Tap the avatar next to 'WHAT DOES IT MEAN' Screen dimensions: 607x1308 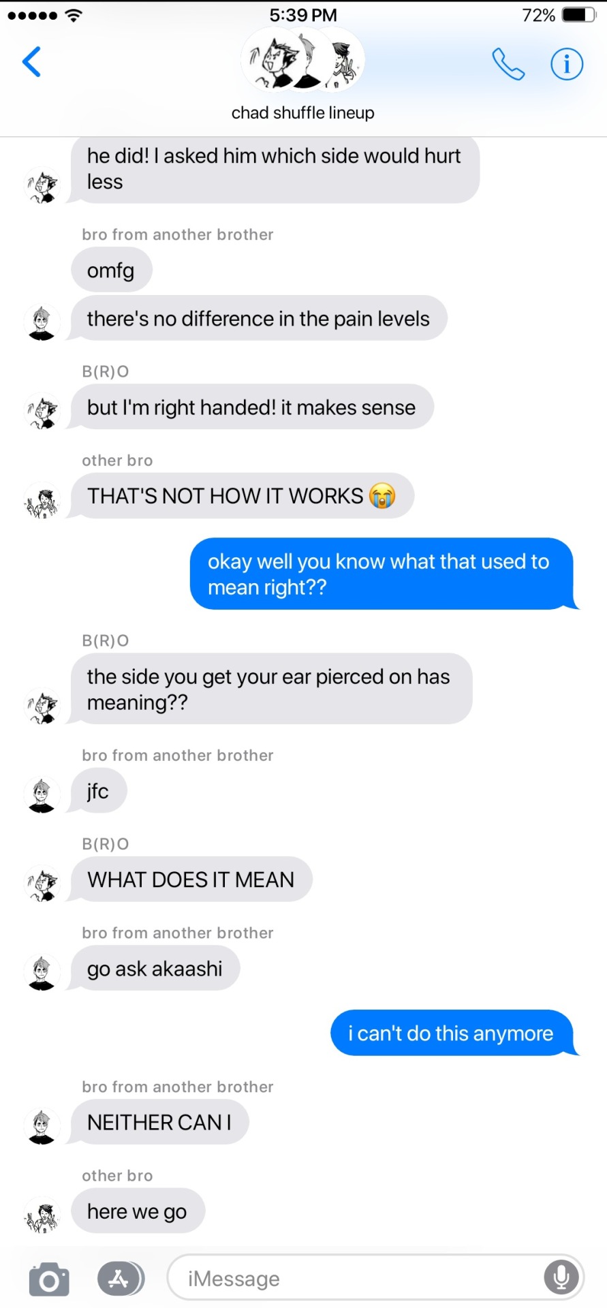42,884
